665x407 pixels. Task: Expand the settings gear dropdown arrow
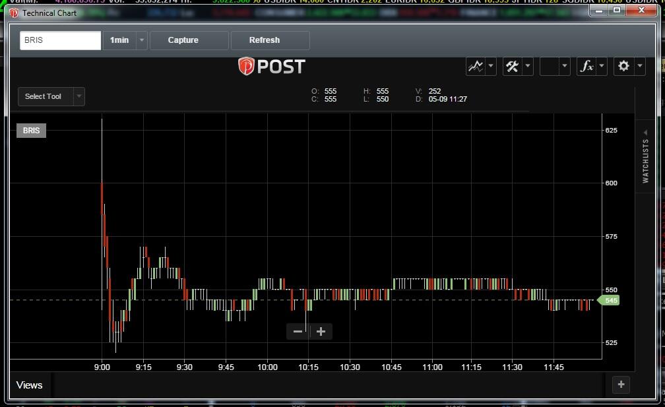point(639,66)
